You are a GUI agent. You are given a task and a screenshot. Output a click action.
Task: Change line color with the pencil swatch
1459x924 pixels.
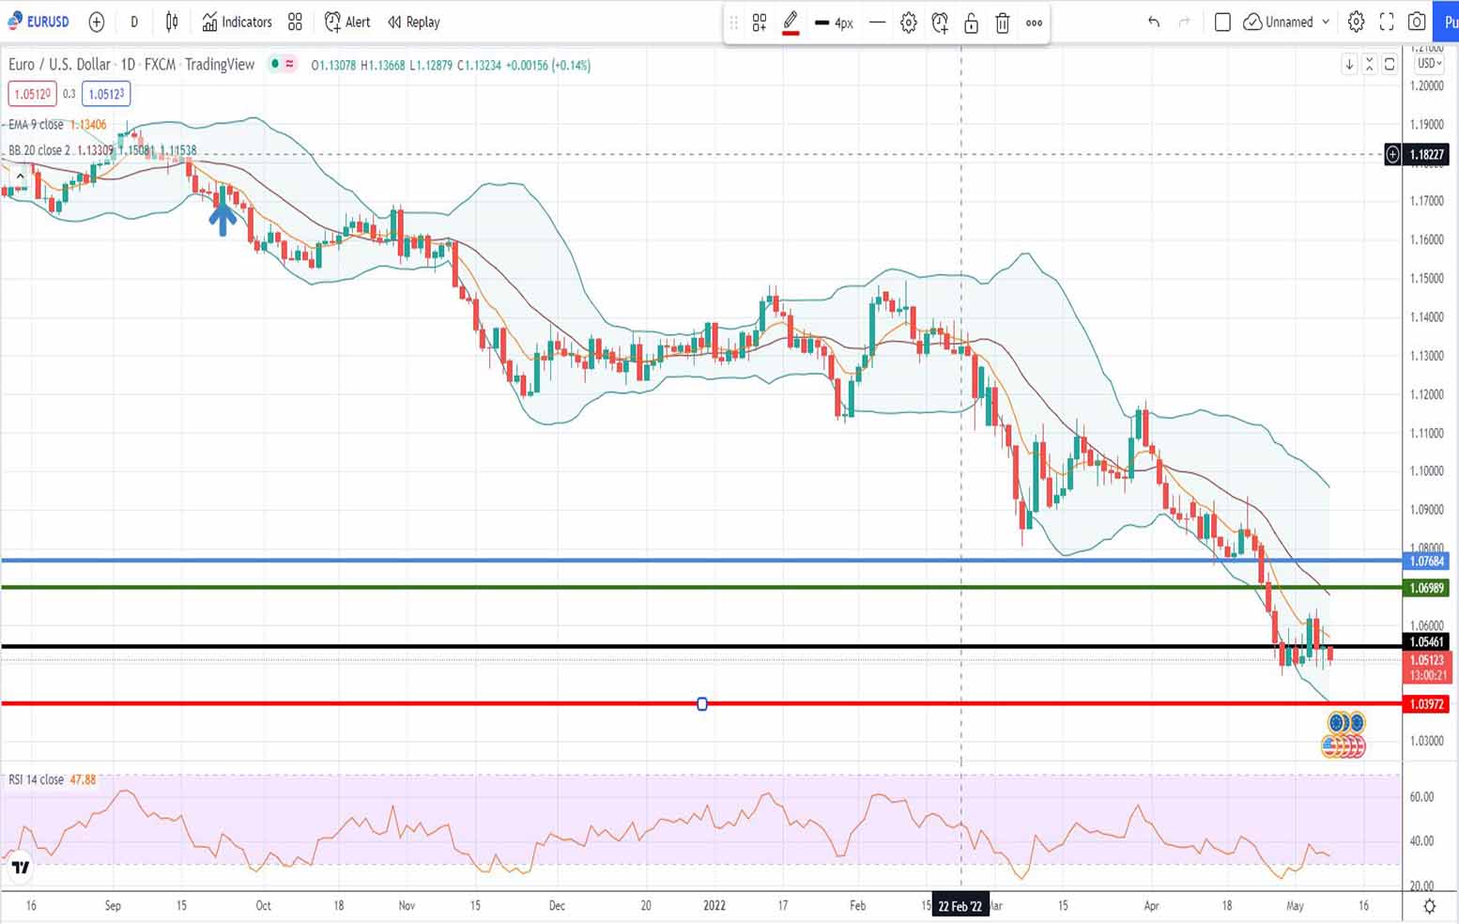(791, 23)
